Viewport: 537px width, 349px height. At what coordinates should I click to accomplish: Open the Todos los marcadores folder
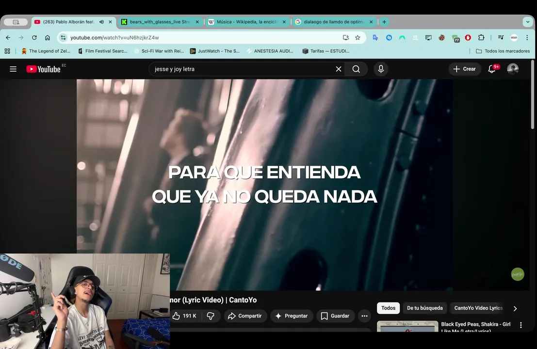tap(503, 51)
